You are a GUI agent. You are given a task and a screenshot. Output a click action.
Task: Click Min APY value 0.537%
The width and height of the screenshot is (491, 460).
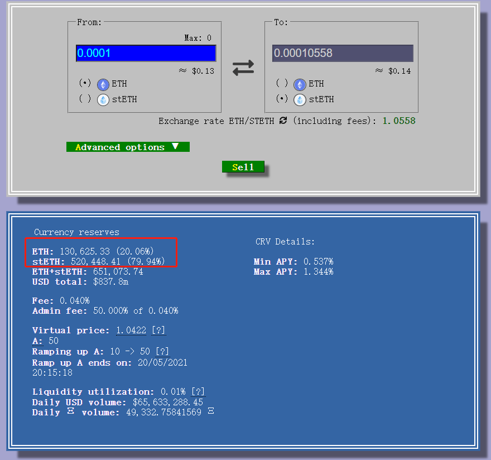(x=318, y=262)
